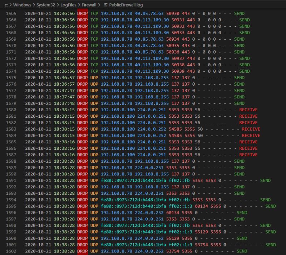Click the file icon beside PublicFirewall.log breadcrumb
The width and height of the screenshot is (286, 255).
click(x=105, y=5)
